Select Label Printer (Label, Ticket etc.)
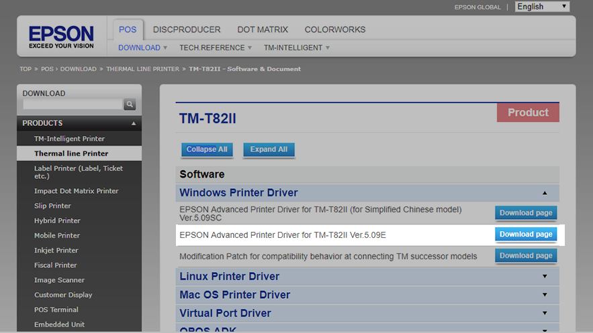This screenshot has width=593, height=333. pyautogui.click(x=79, y=172)
